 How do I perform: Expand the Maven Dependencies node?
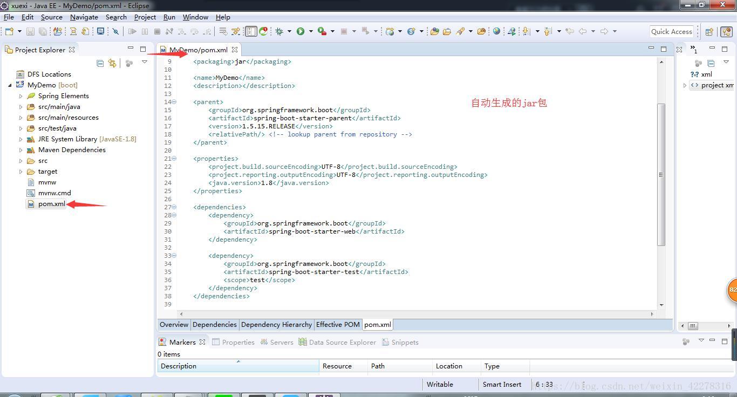point(21,150)
